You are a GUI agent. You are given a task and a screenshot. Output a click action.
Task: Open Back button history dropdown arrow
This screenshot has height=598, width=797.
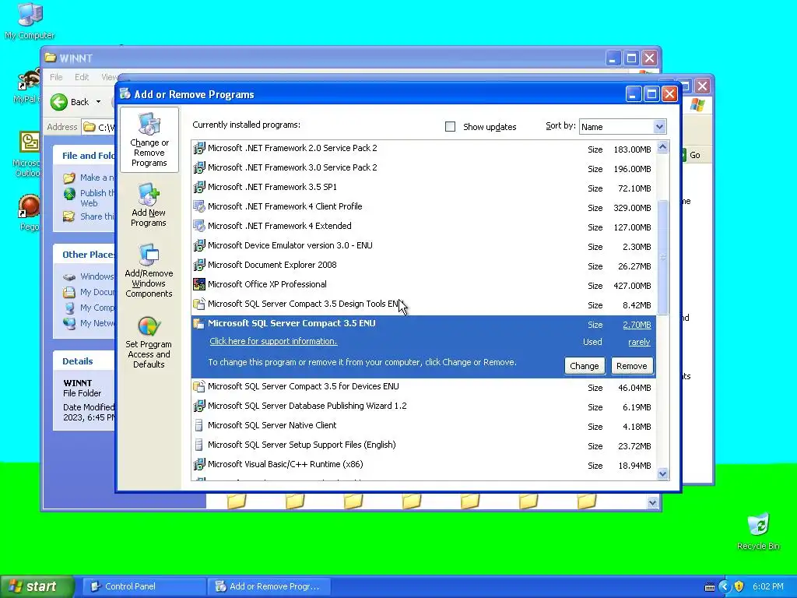(x=98, y=102)
